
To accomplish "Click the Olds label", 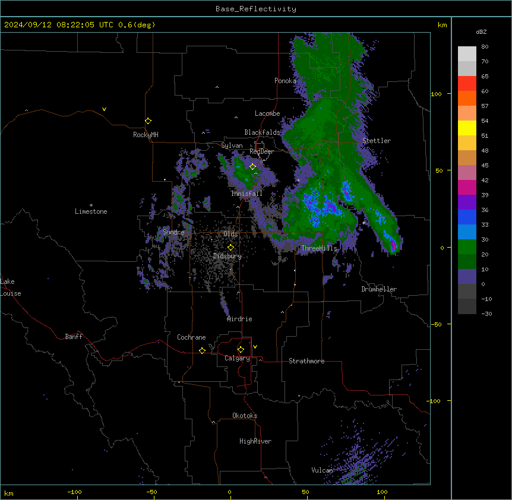I will point(230,234).
